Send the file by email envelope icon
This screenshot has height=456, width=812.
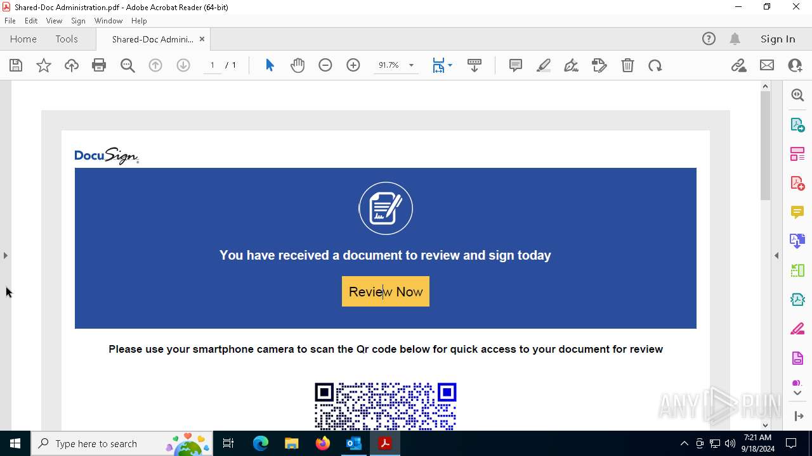[x=767, y=65]
